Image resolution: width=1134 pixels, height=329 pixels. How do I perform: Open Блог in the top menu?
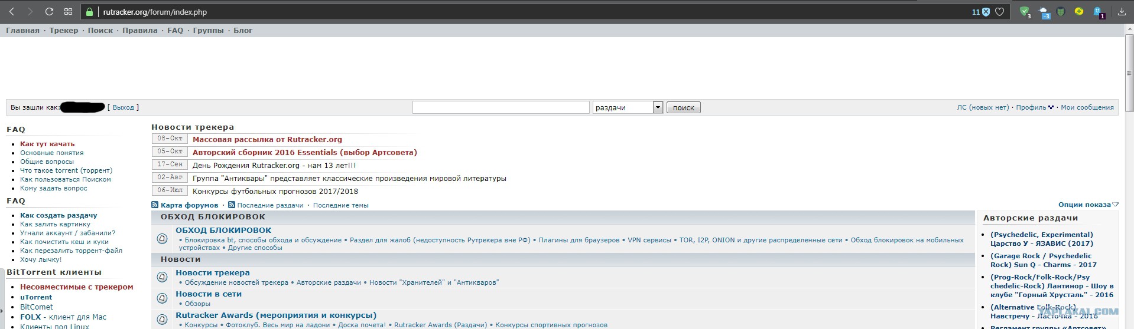pos(243,30)
